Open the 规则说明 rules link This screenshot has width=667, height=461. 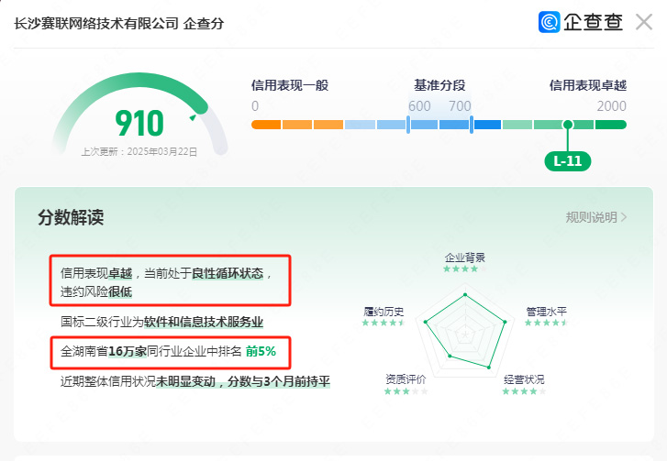point(592,217)
